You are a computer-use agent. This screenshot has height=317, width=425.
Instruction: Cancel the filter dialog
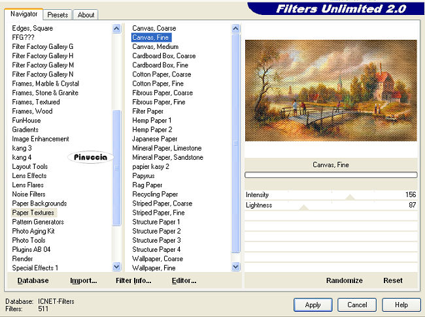357,305
